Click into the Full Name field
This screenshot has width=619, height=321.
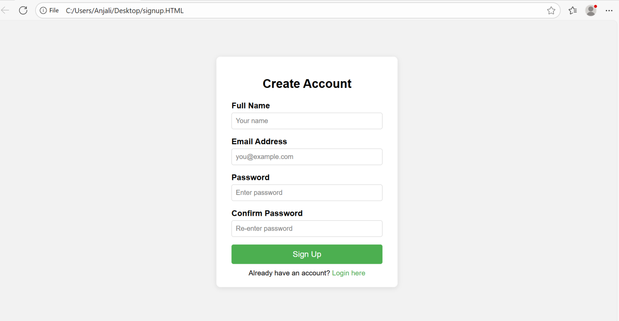(307, 121)
